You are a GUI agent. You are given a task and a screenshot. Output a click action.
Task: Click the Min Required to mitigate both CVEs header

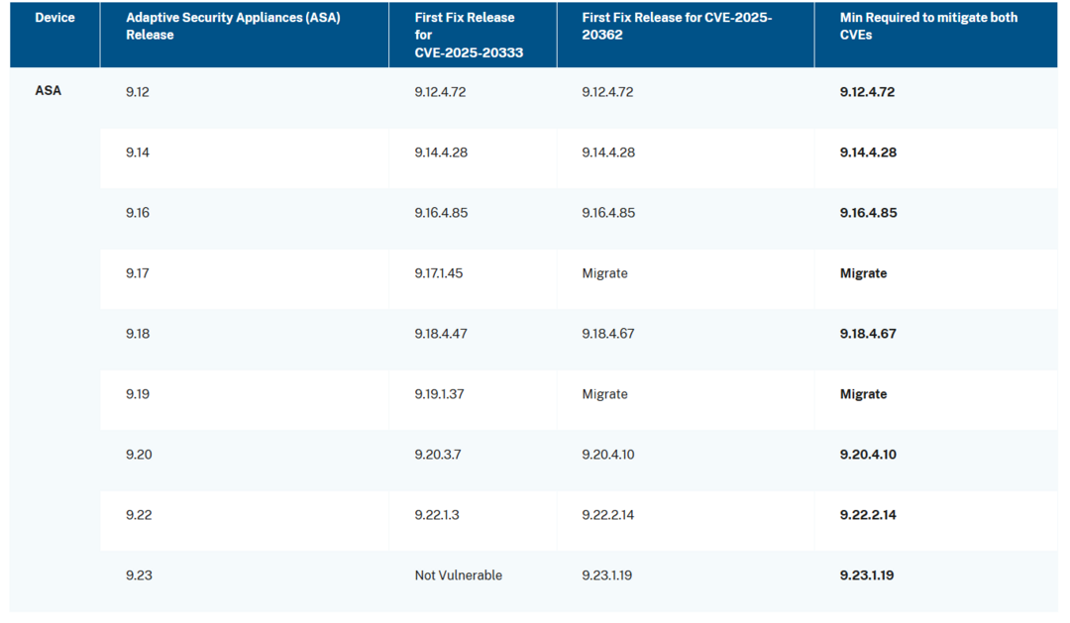tap(928, 26)
